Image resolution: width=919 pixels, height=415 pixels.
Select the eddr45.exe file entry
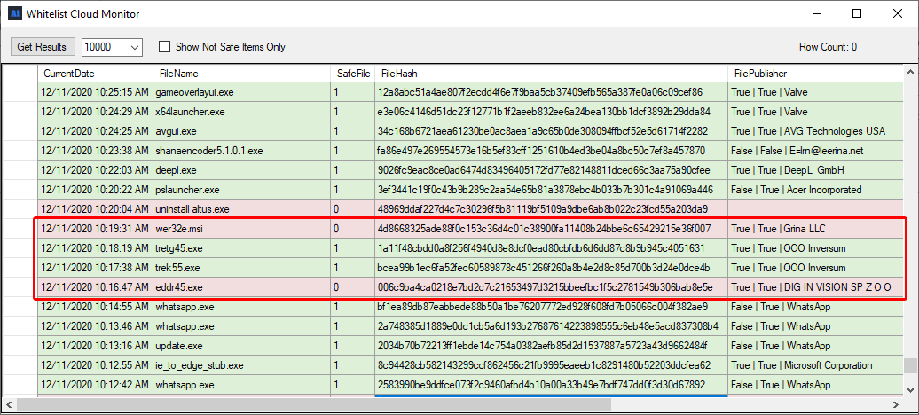coord(177,287)
